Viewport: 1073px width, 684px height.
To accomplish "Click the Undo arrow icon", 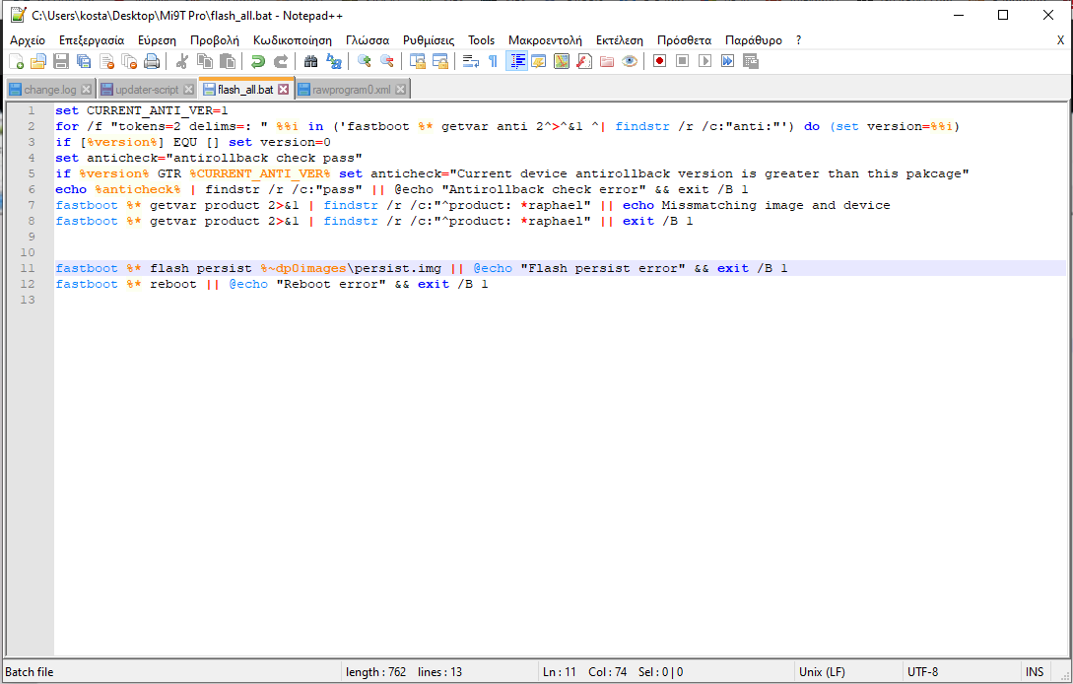I will (257, 61).
